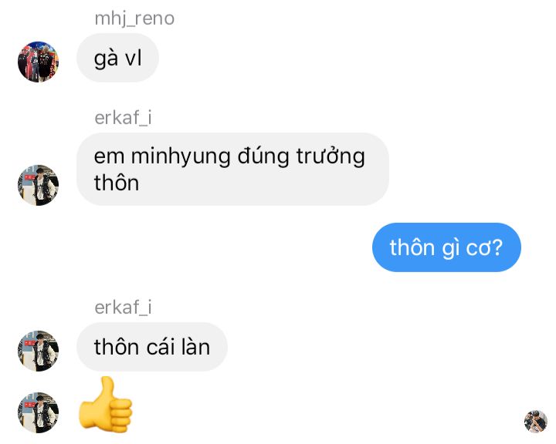Click the word 'vl' in first message
The image size is (556, 444).
134,58
